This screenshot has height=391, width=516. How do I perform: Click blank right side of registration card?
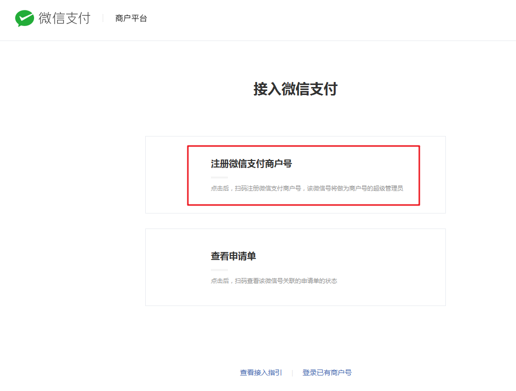coord(432,175)
